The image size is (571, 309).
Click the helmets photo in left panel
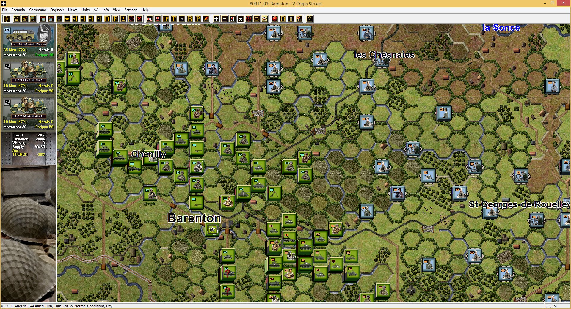pos(29,234)
